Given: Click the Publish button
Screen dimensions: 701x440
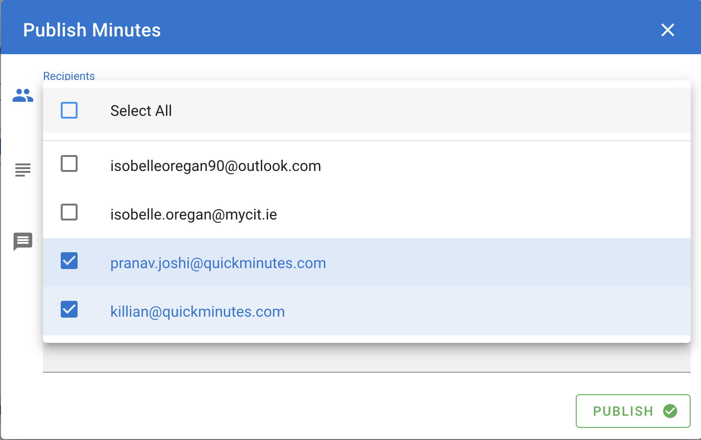Looking at the screenshot, I should (633, 411).
